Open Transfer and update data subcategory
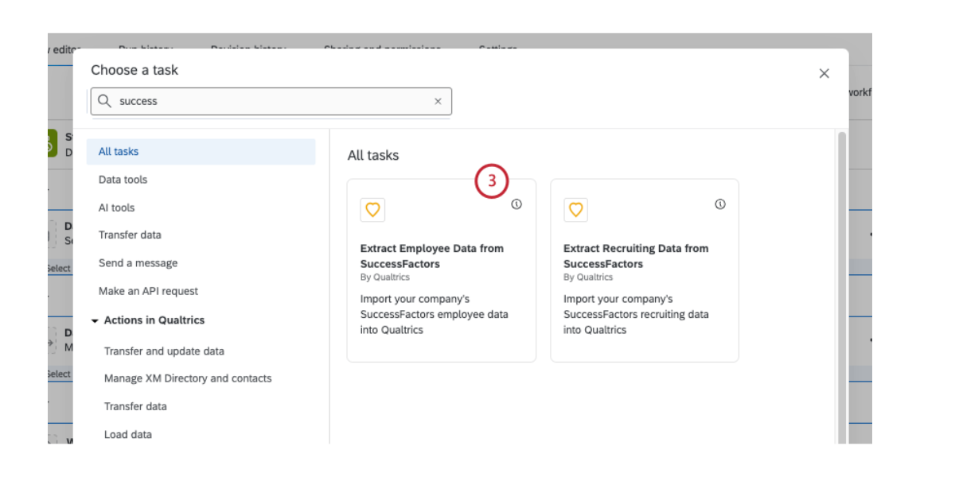 (164, 351)
